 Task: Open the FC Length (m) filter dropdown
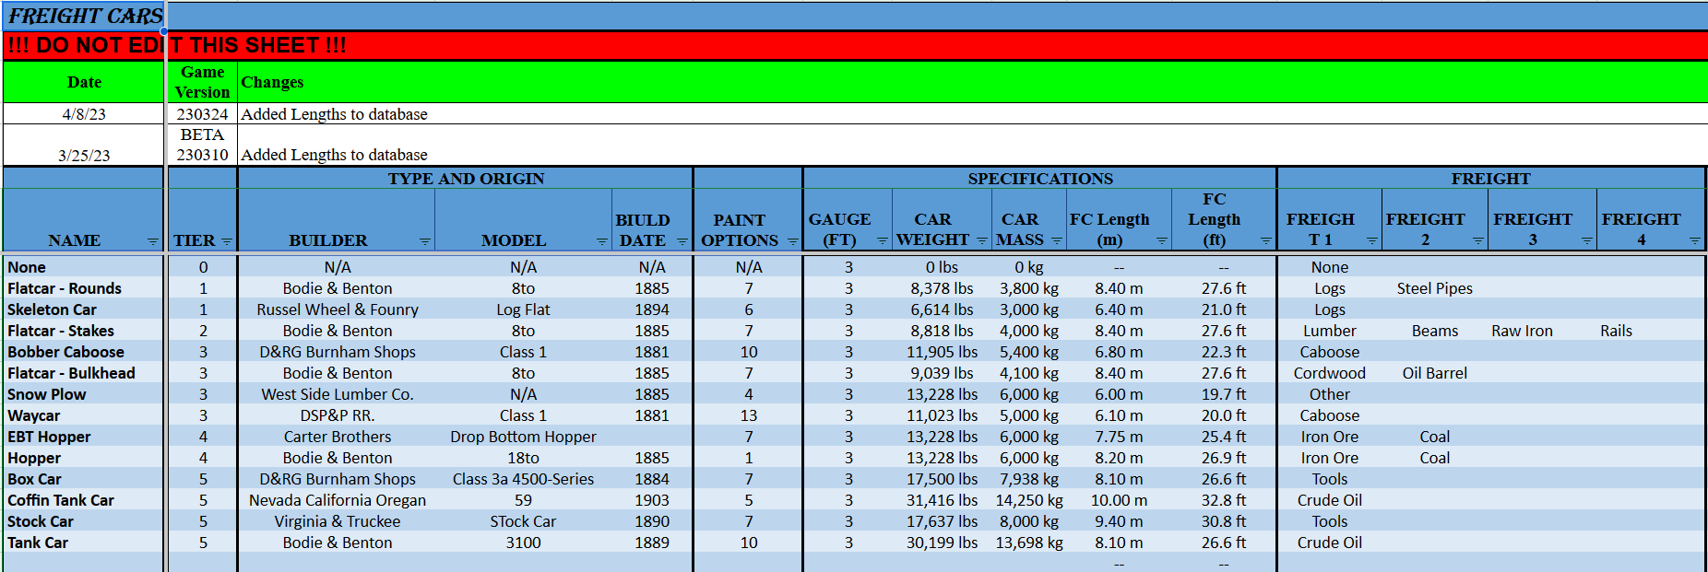[x=1162, y=241]
